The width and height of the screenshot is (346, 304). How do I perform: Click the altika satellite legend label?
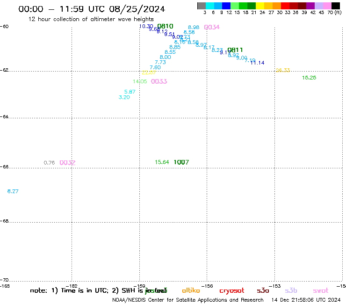pyautogui.click(x=191, y=290)
